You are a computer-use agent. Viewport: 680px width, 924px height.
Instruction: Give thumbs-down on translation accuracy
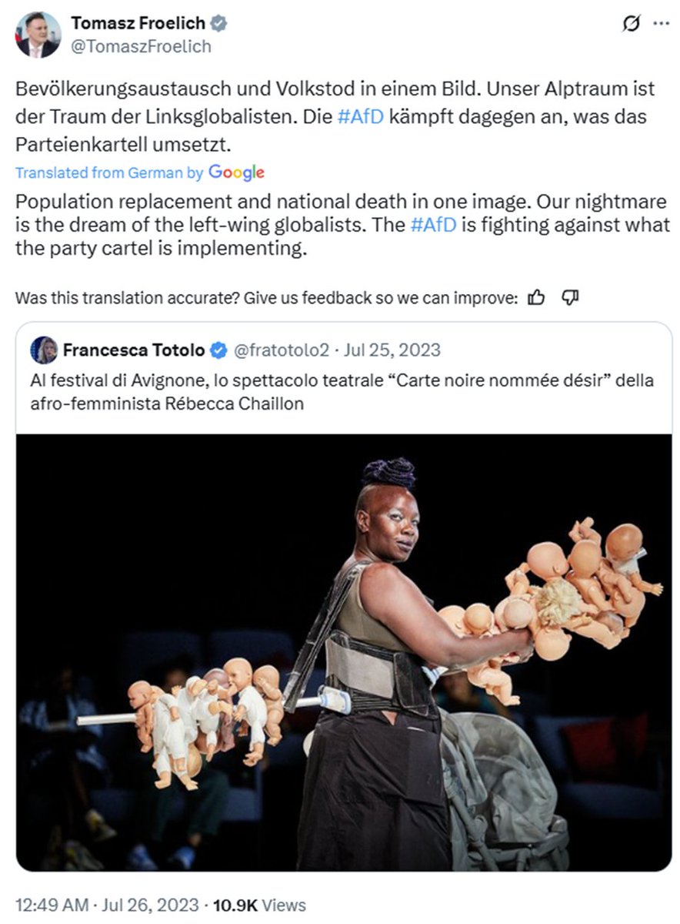point(570,297)
